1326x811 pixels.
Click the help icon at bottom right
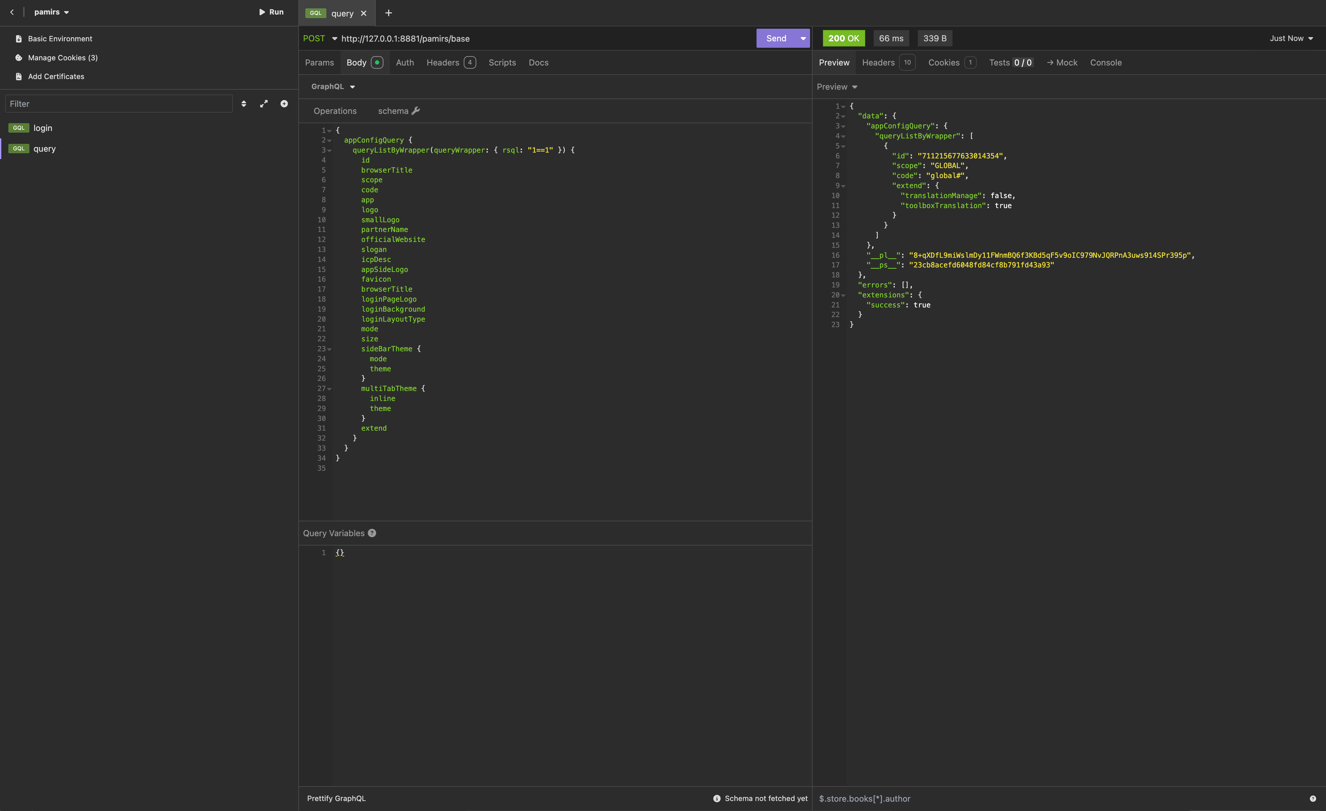pyautogui.click(x=1312, y=799)
